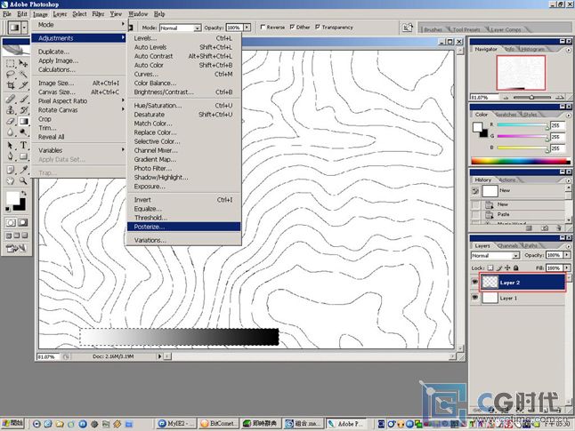This screenshot has height=431, width=575.
Task: Select the Gradient tool in toolbox
Action: 23,121
